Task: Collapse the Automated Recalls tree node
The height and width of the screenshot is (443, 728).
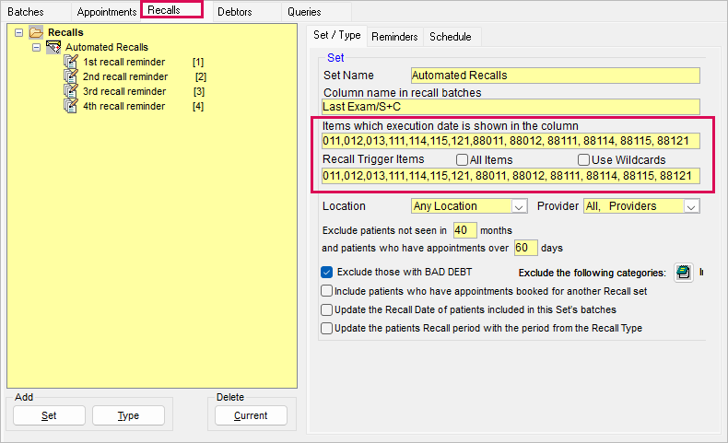Action: point(36,47)
